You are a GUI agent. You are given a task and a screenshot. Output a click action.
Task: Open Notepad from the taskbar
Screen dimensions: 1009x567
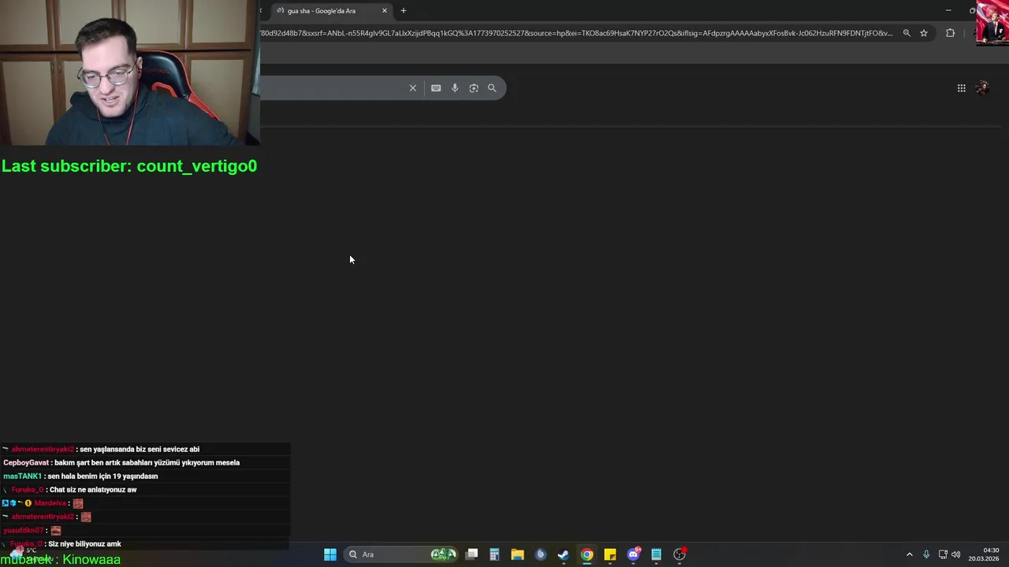pyautogui.click(x=656, y=554)
